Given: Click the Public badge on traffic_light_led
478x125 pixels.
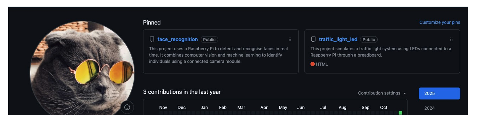Looking at the screenshot, I should [x=369, y=40].
